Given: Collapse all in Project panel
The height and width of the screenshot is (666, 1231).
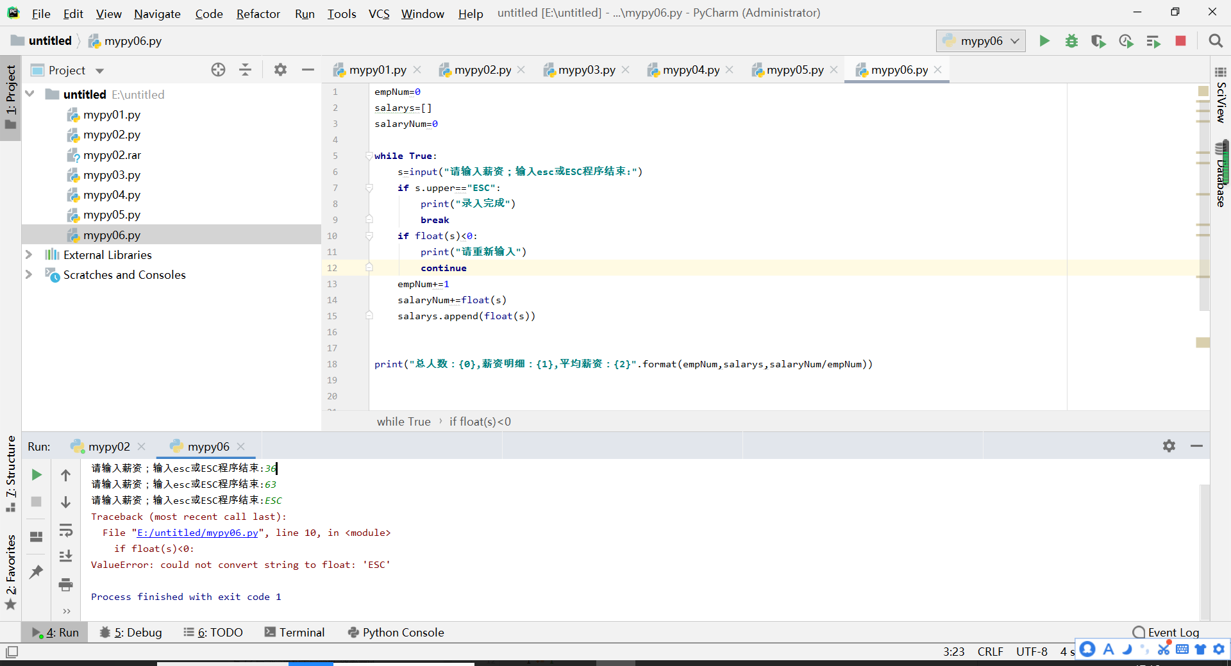Looking at the screenshot, I should click(245, 70).
